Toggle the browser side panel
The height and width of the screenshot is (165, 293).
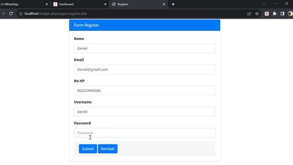tap(282, 13)
